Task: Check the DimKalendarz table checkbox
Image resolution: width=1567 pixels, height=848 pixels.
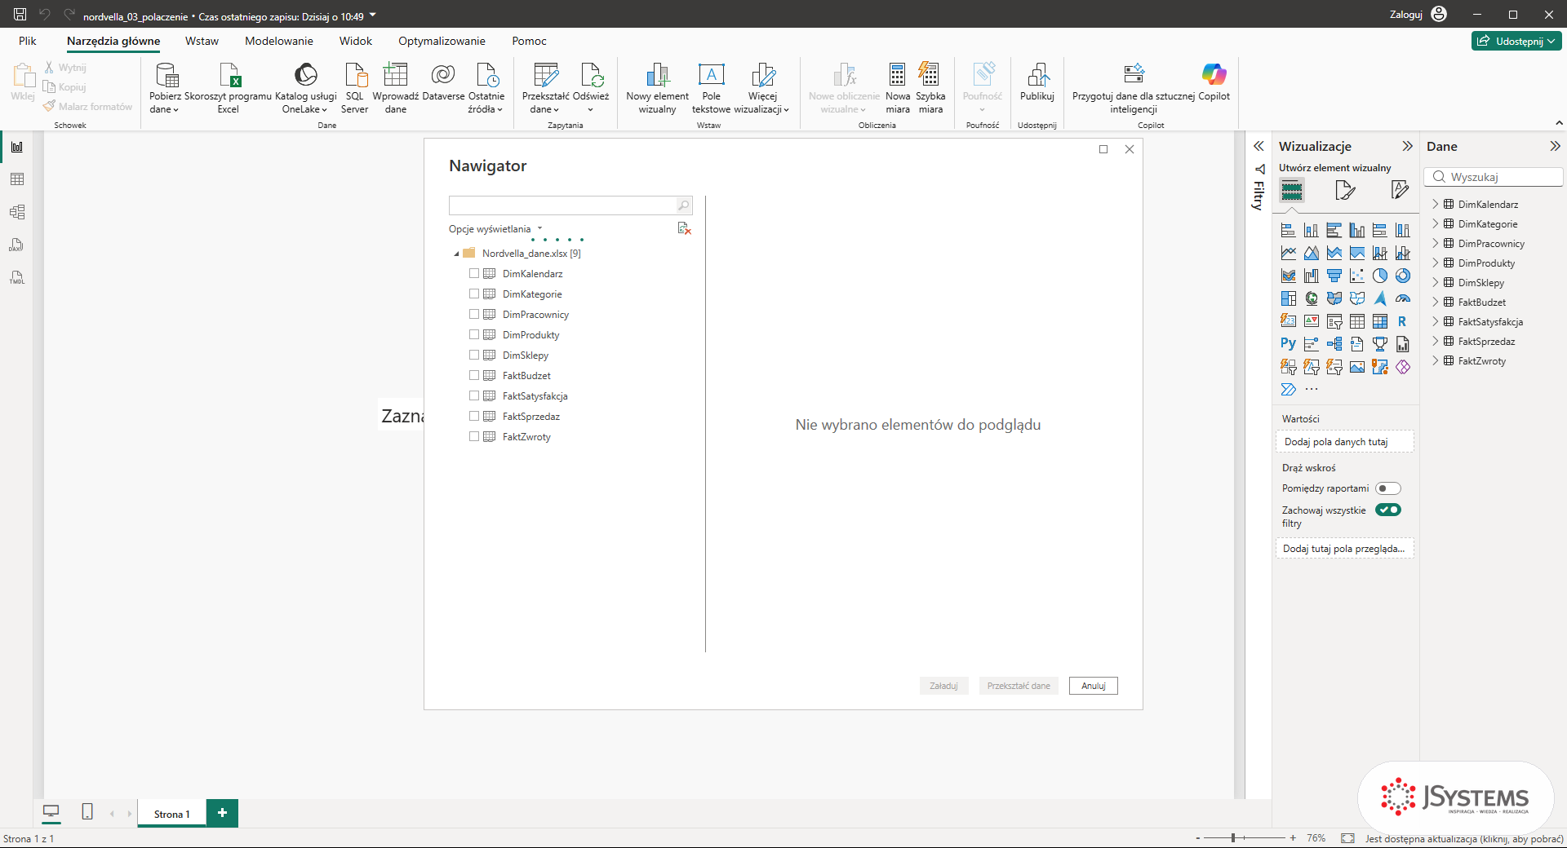Action: [x=474, y=273]
